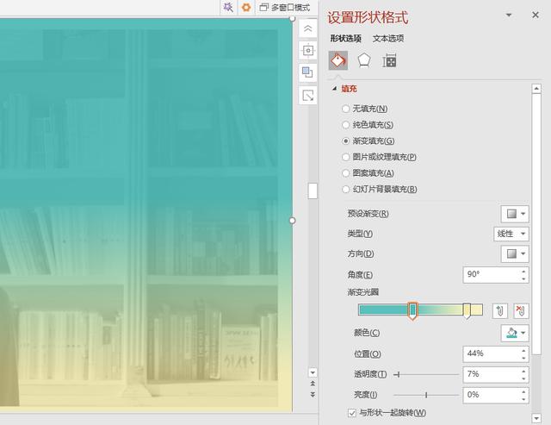The image size is (551, 425).
Task: Open the 颜色(C) color picker dropdown
Action: pos(515,333)
